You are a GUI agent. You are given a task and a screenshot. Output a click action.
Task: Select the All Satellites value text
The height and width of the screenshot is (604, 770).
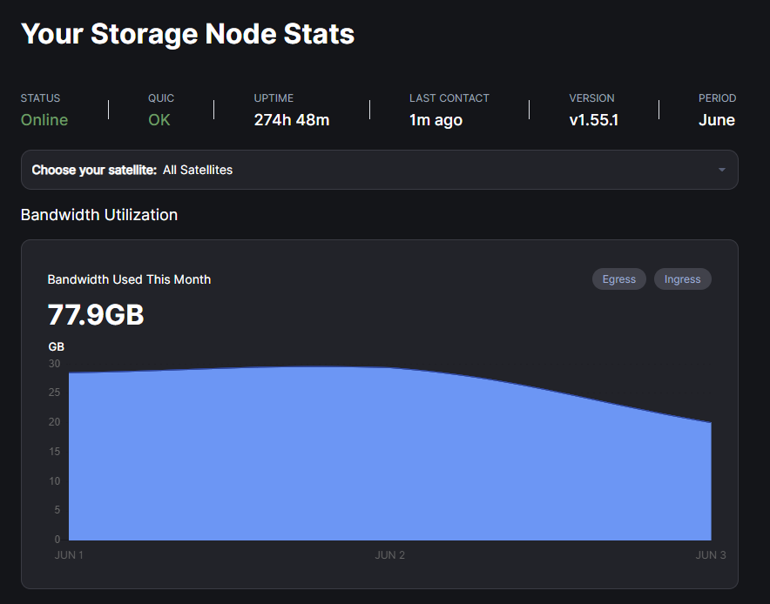[x=198, y=170]
